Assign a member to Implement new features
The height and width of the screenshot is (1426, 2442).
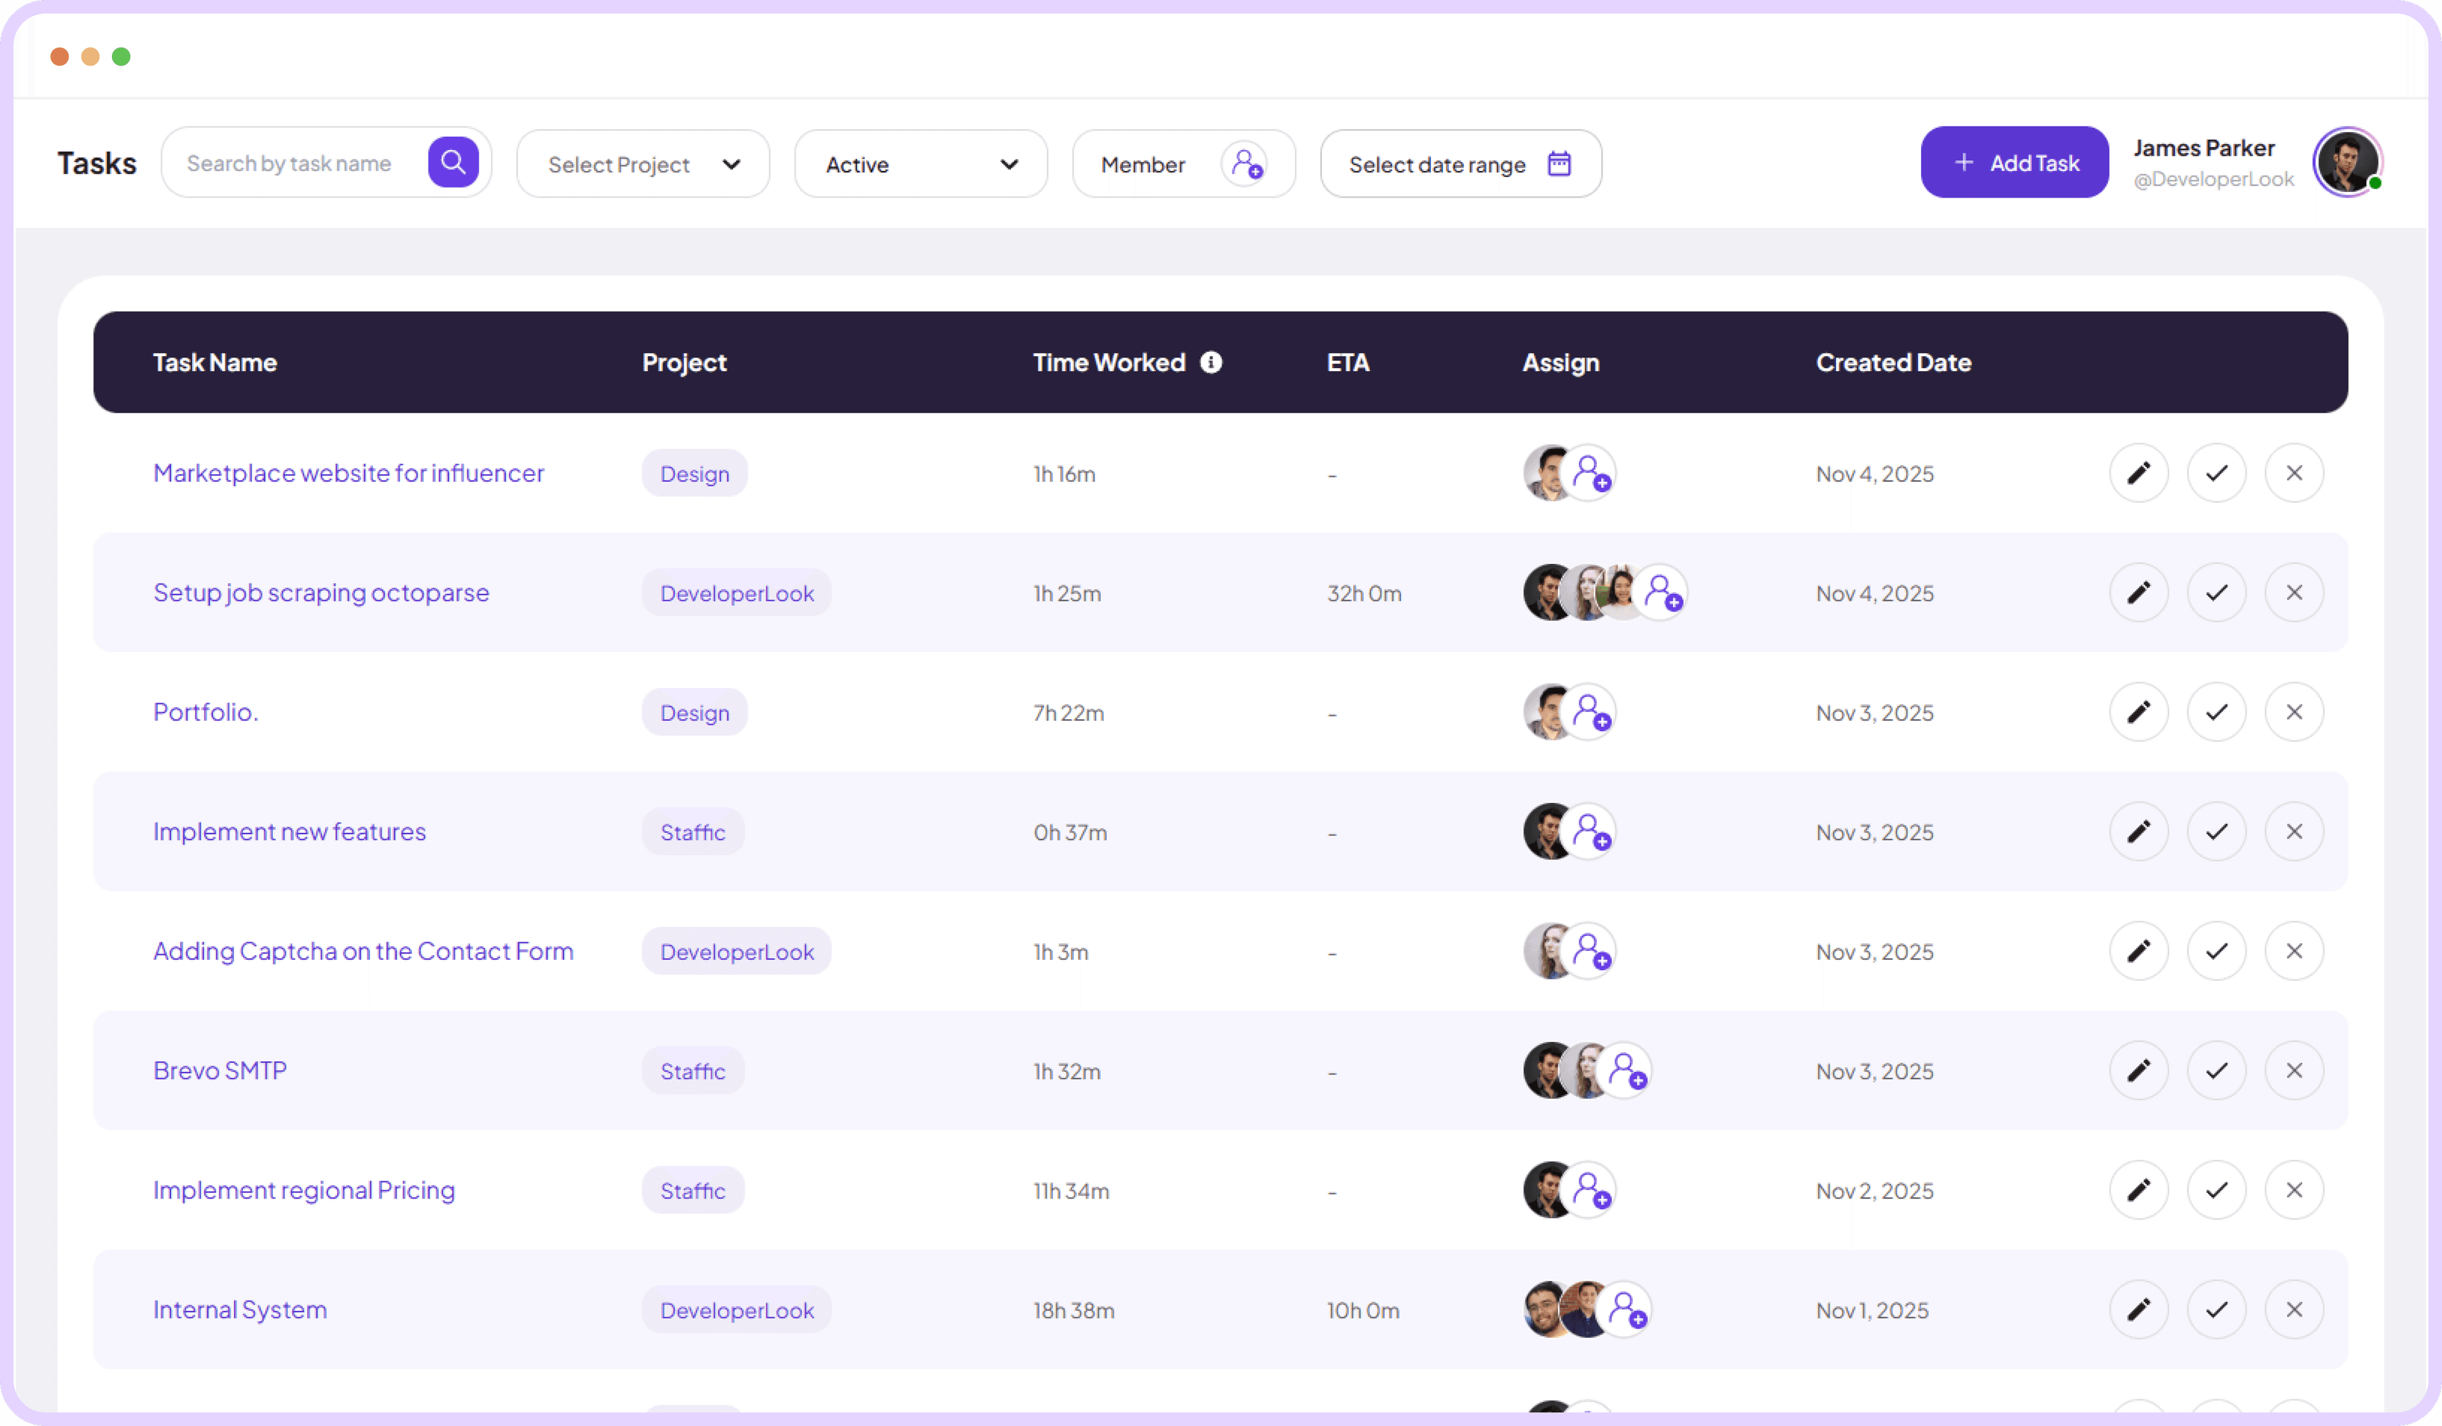(x=1594, y=831)
